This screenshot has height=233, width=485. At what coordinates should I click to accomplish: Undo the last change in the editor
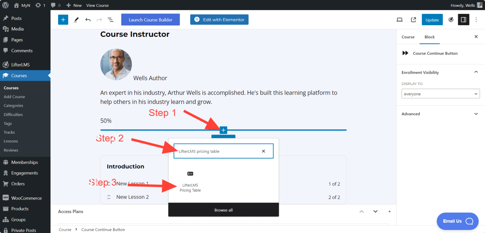pyautogui.click(x=88, y=20)
